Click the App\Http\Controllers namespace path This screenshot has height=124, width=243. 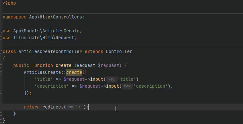[56, 17]
